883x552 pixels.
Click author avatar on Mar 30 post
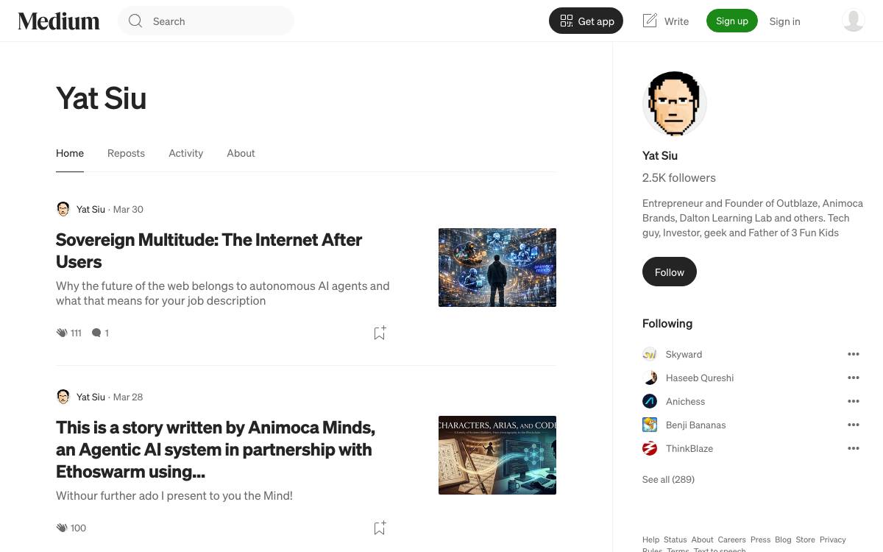(x=63, y=209)
